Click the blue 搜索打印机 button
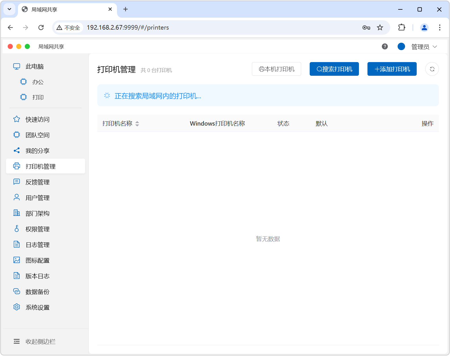 tap(334, 69)
